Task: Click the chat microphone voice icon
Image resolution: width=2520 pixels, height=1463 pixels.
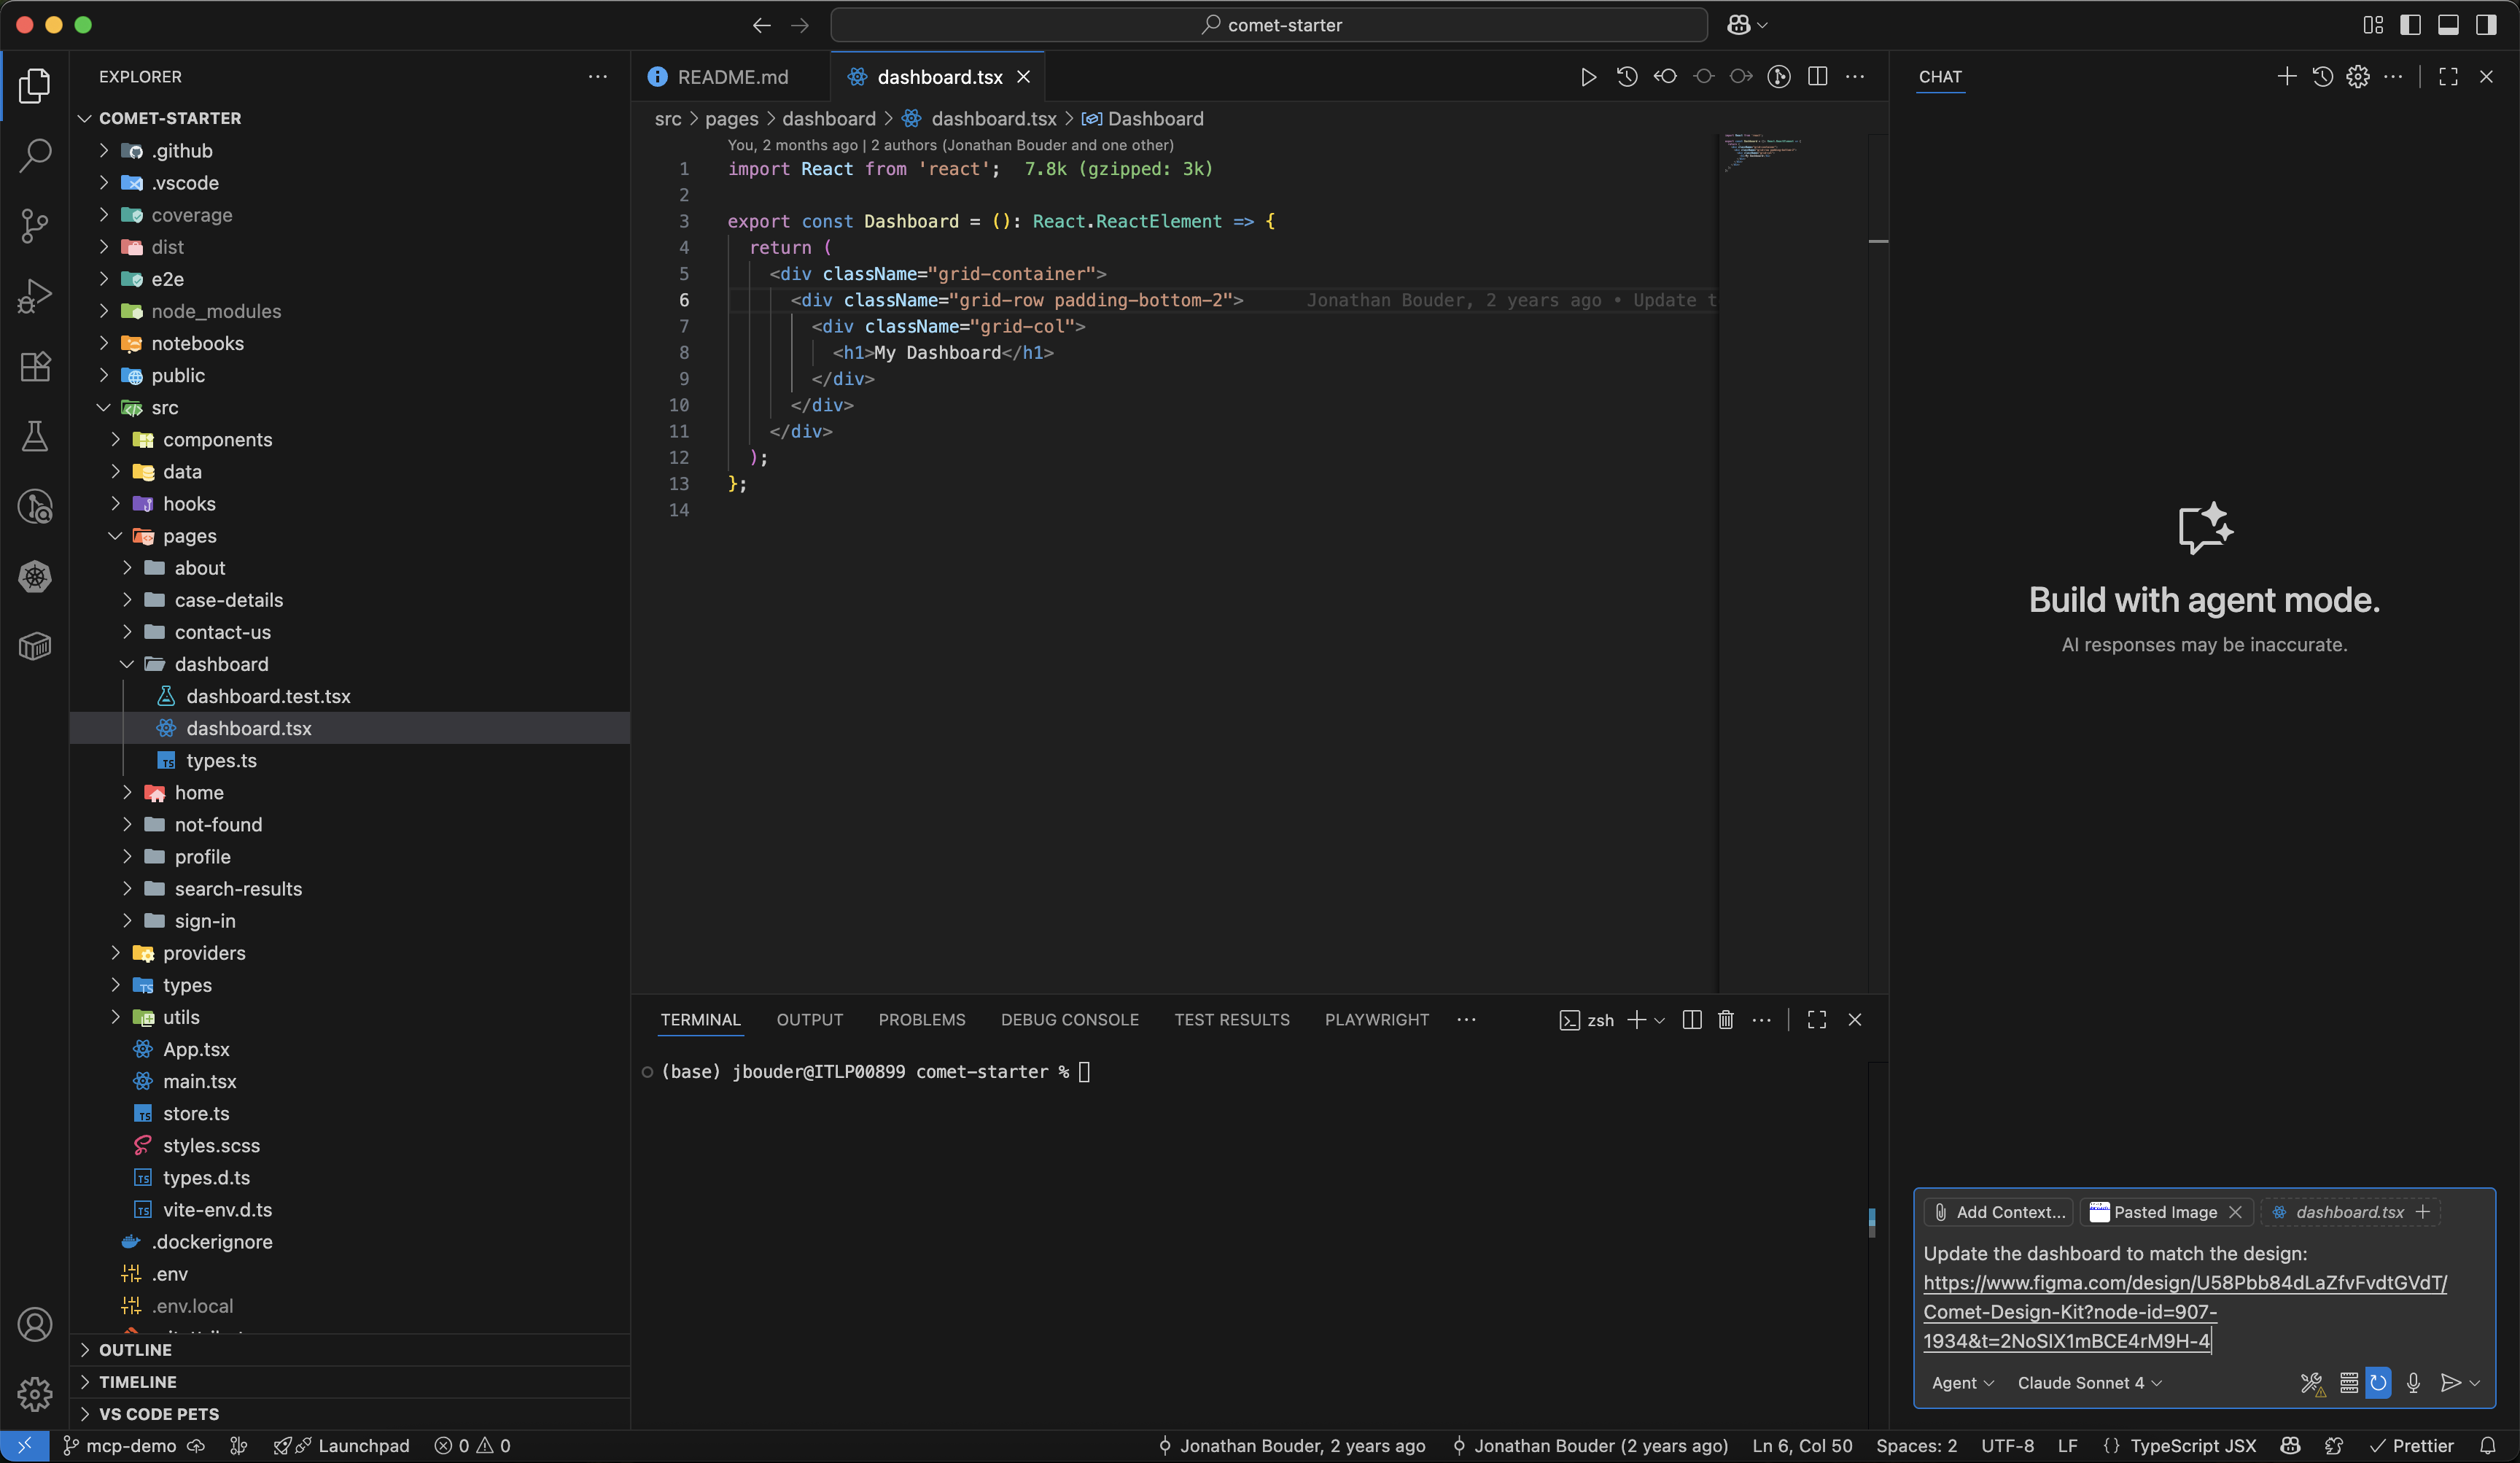Action: pyautogui.click(x=2413, y=1383)
